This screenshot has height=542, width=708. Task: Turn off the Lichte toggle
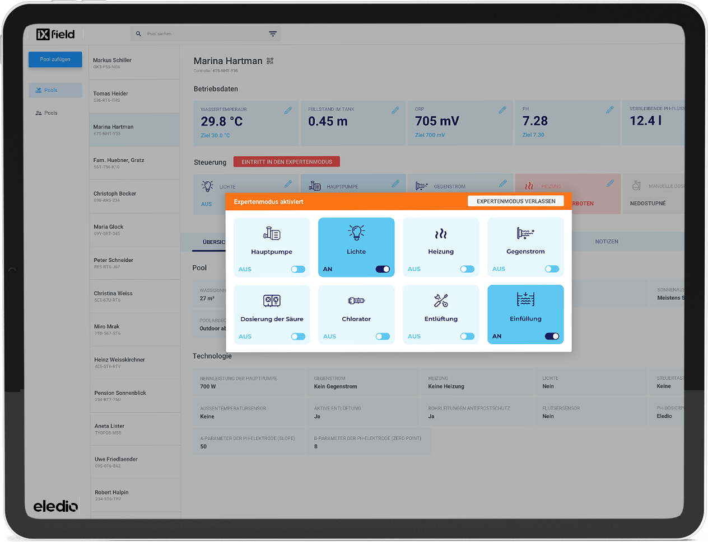(x=383, y=269)
